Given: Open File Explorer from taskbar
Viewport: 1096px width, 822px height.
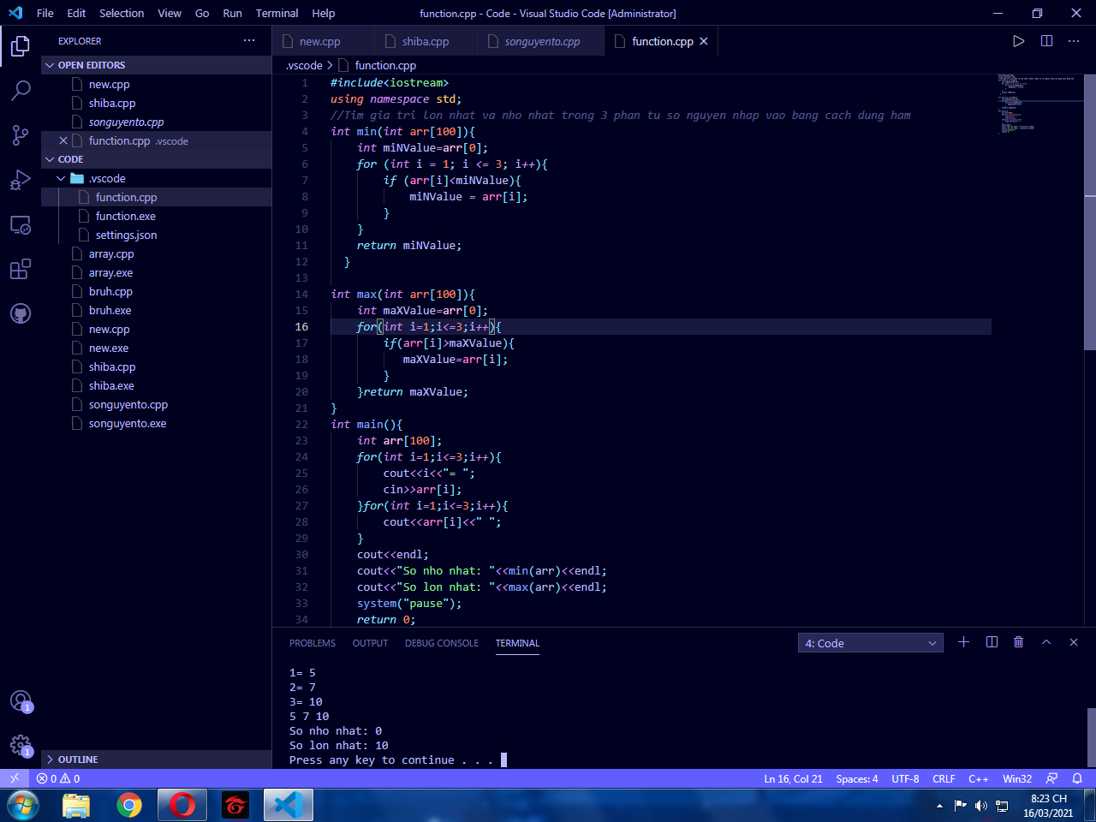Looking at the screenshot, I should 76,806.
